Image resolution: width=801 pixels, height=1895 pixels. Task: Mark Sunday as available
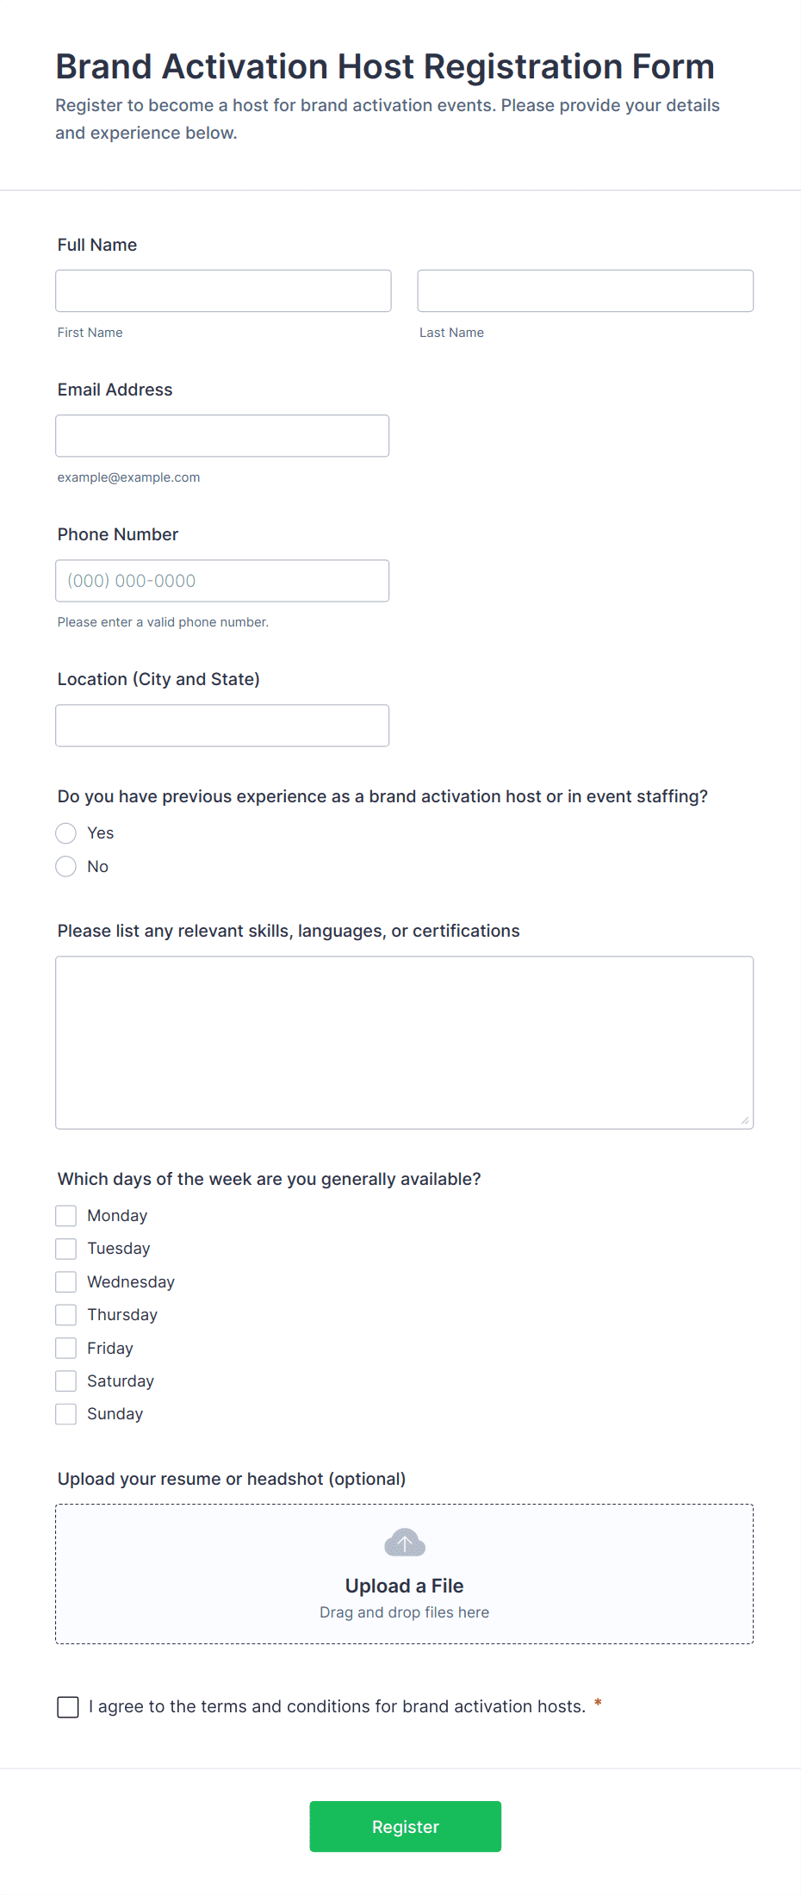pos(65,1413)
